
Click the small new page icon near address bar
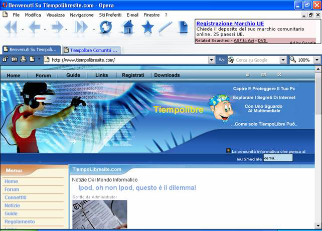coord(32,59)
